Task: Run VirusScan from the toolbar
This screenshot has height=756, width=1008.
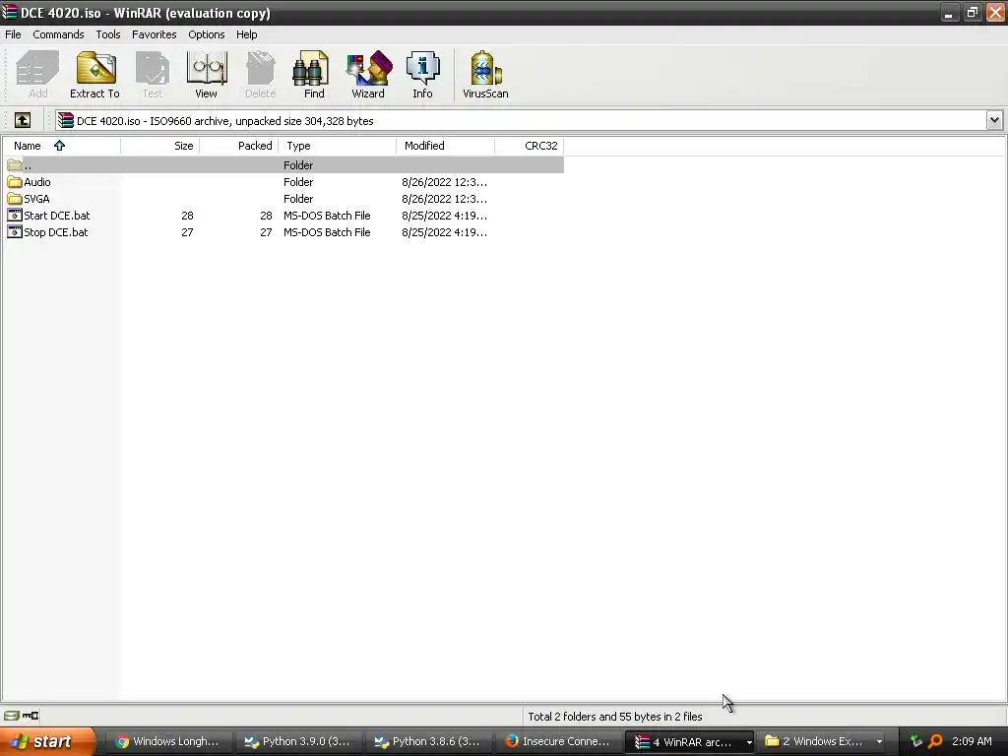Action: click(x=485, y=75)
